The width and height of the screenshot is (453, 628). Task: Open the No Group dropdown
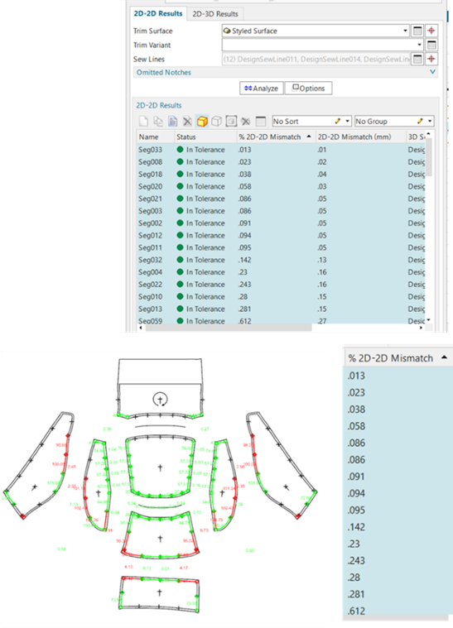[x=430, y=121]
